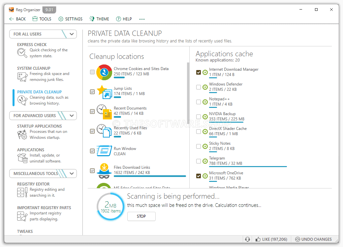
Task: Enable the Notepad++ cache checkbox
Action: (x=199, y=102)
